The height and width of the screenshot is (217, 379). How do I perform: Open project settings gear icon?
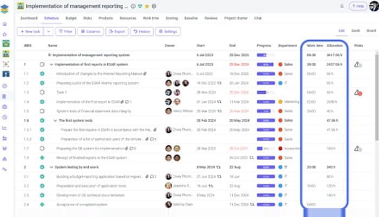pos(154,7)
